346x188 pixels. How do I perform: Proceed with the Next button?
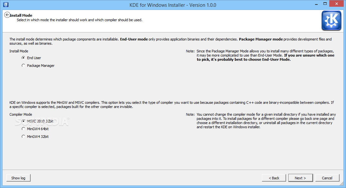[x=301, y=178]
